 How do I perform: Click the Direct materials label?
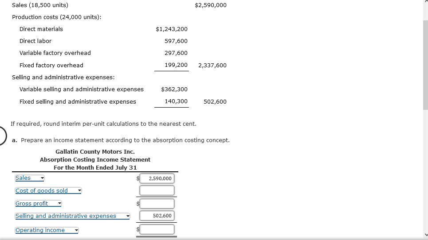tap(41, 29)
